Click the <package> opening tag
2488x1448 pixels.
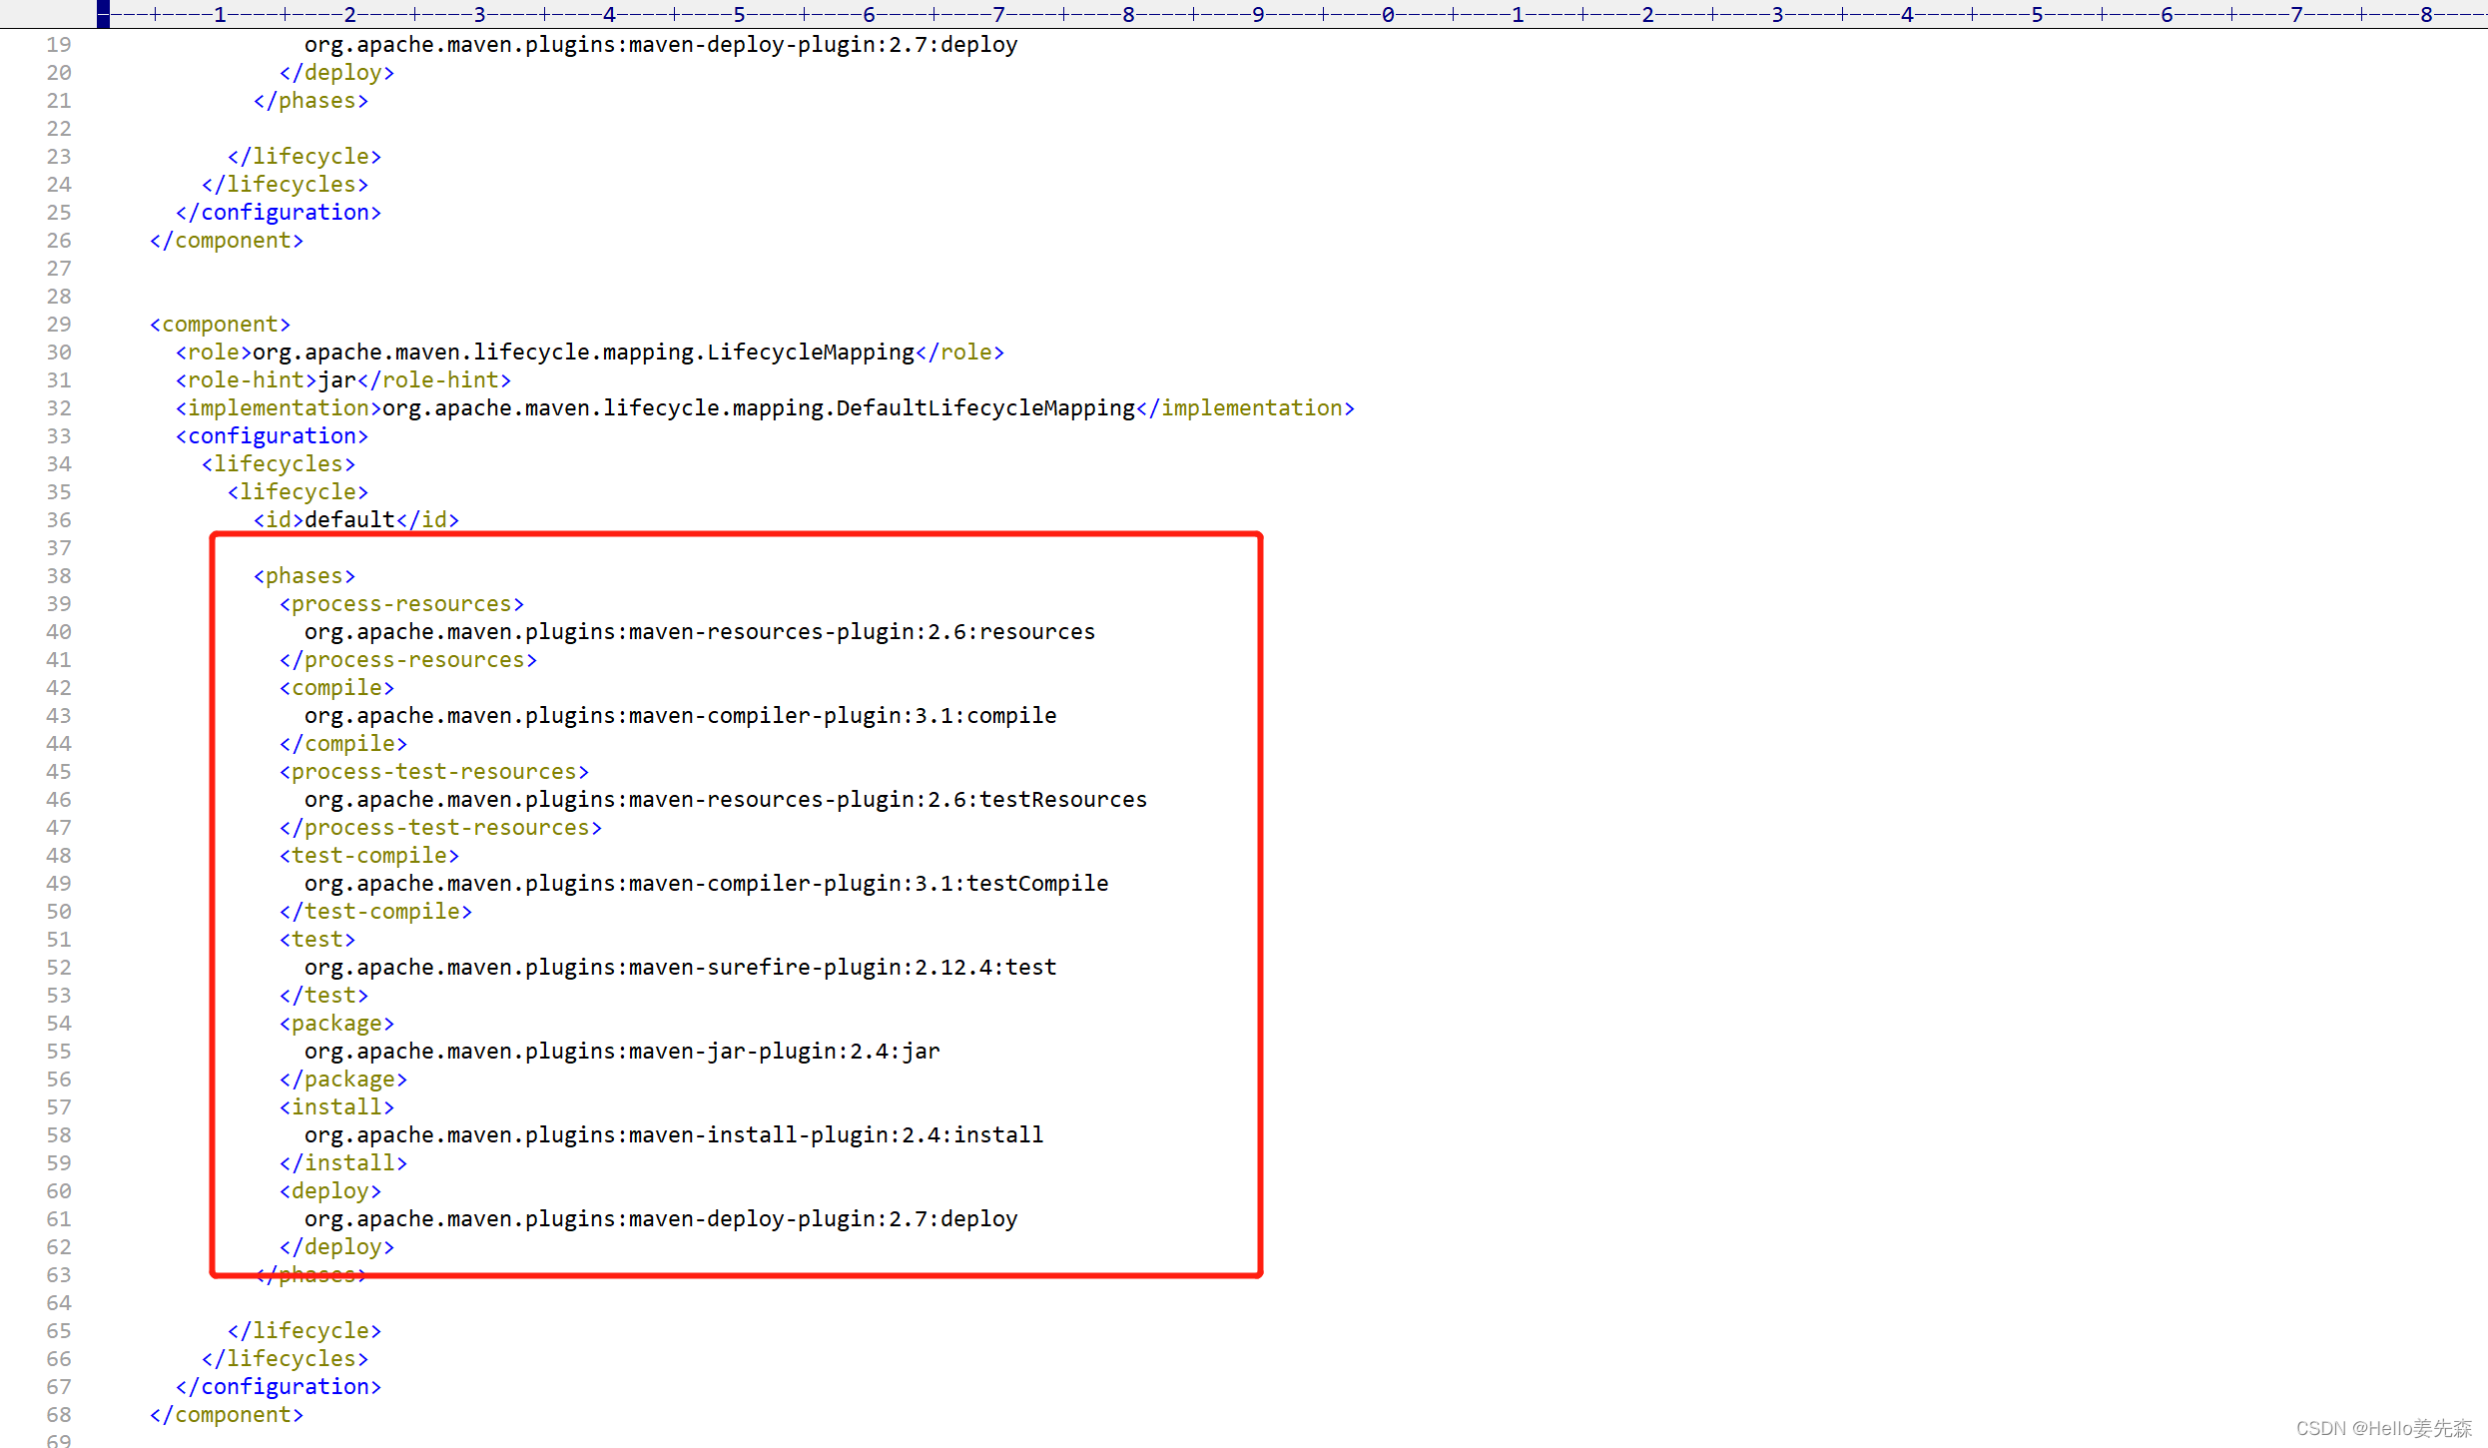click(336, 1024)
